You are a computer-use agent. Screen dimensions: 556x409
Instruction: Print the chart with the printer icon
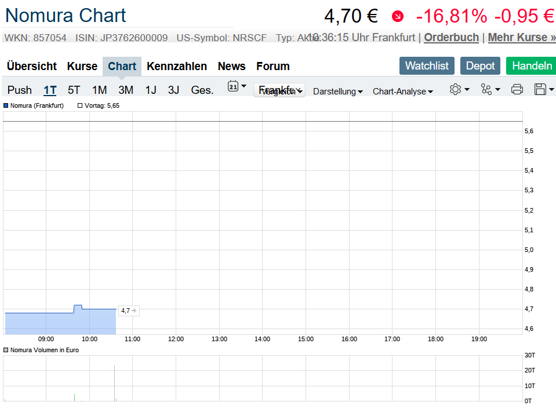click(517, 89)
